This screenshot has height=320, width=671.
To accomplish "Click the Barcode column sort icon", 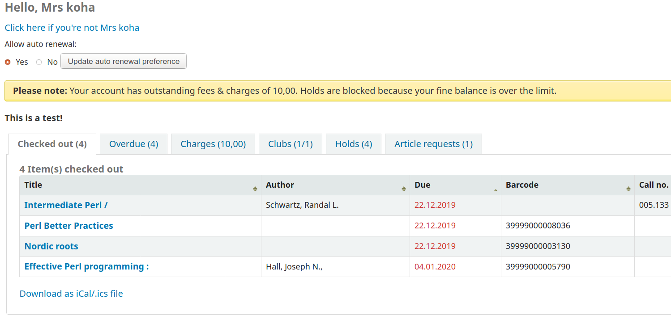I will click(x=628, y=189).
